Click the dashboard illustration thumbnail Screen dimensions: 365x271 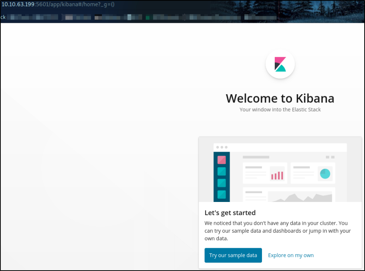(x=280, y=169)
